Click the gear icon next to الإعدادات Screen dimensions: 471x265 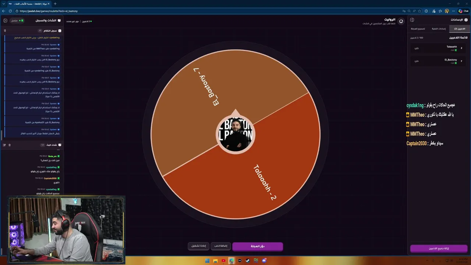(466, 20)
